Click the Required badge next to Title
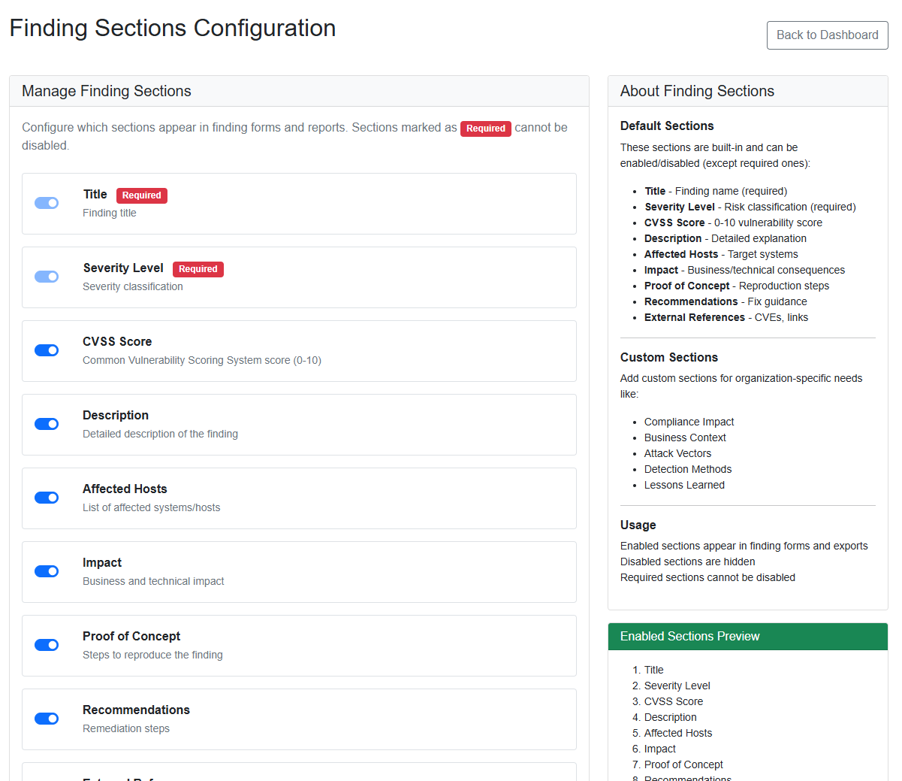This screenshot has width=902, height=781. [x=141, y=195]
